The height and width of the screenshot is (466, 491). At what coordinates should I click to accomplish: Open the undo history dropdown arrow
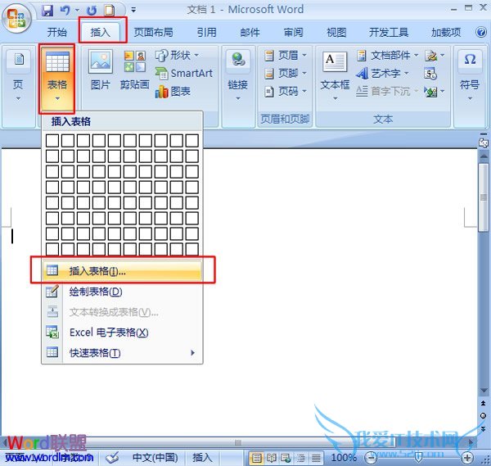pos(77,11)
